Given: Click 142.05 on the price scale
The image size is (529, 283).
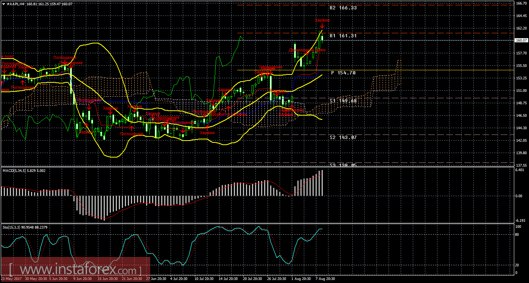Looking at the screenshot, I should 521,141.
